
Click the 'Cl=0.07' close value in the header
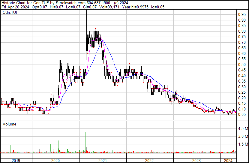point(89,7)
